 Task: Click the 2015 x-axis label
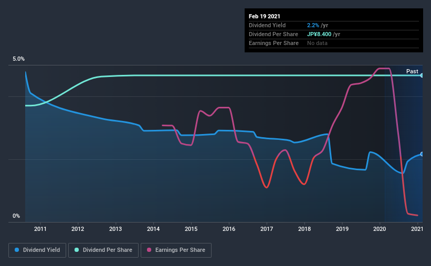pos(191,229)
